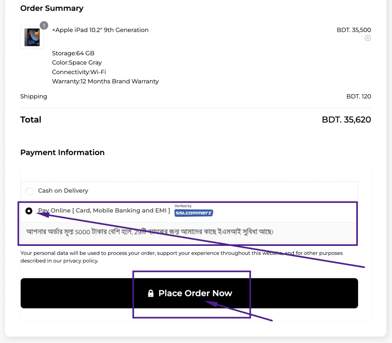Viewport: 392px width, 343px height.
Task: Select the Cash on Delivery radio button
Action: coord(29,191)
